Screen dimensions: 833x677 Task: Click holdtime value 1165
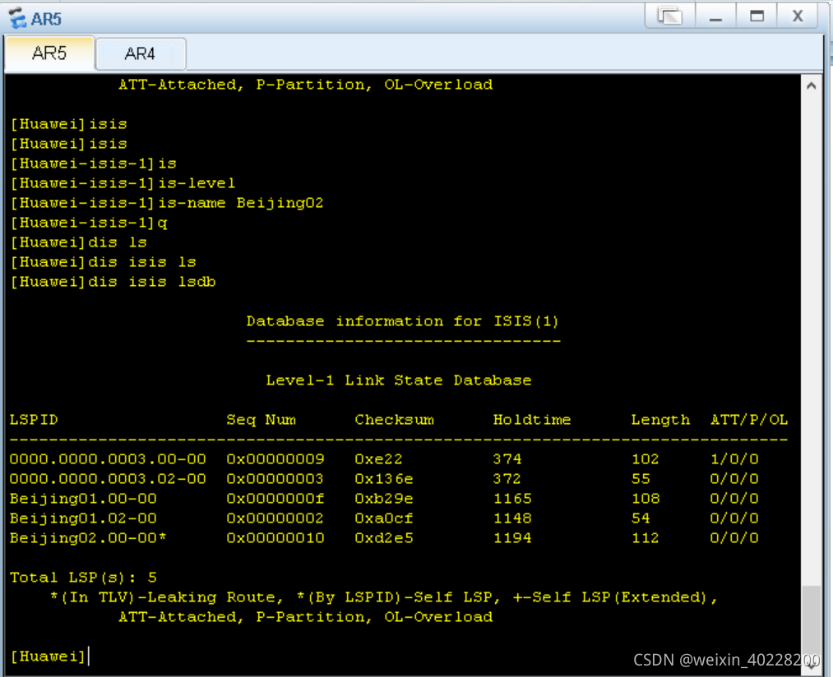[x=512, y=498]
